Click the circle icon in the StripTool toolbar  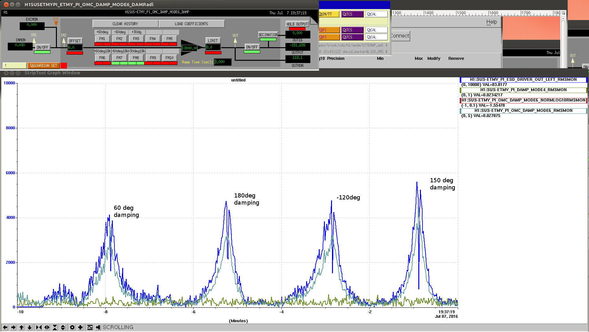72,327
